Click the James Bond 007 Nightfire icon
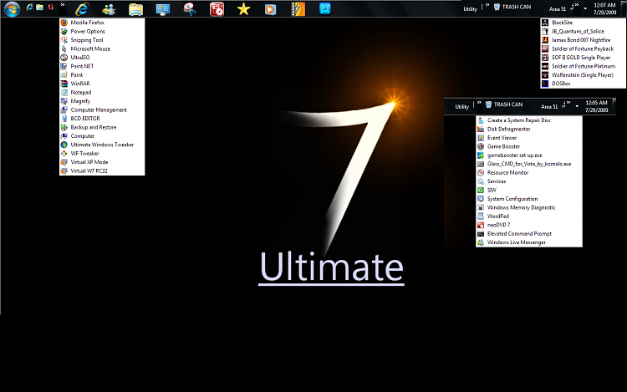Image resolution: width=627 pixels, height=392 pixels. [545, 40]
